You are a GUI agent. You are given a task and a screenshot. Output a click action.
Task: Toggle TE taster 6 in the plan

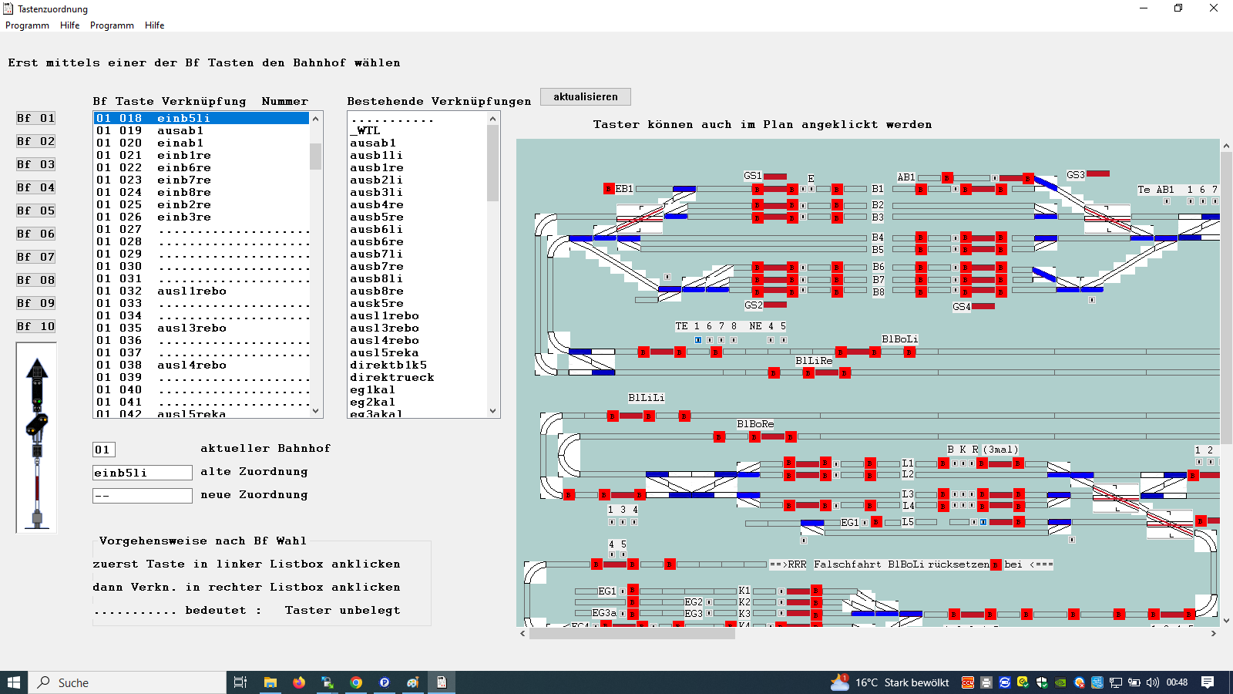click(710, 339)
